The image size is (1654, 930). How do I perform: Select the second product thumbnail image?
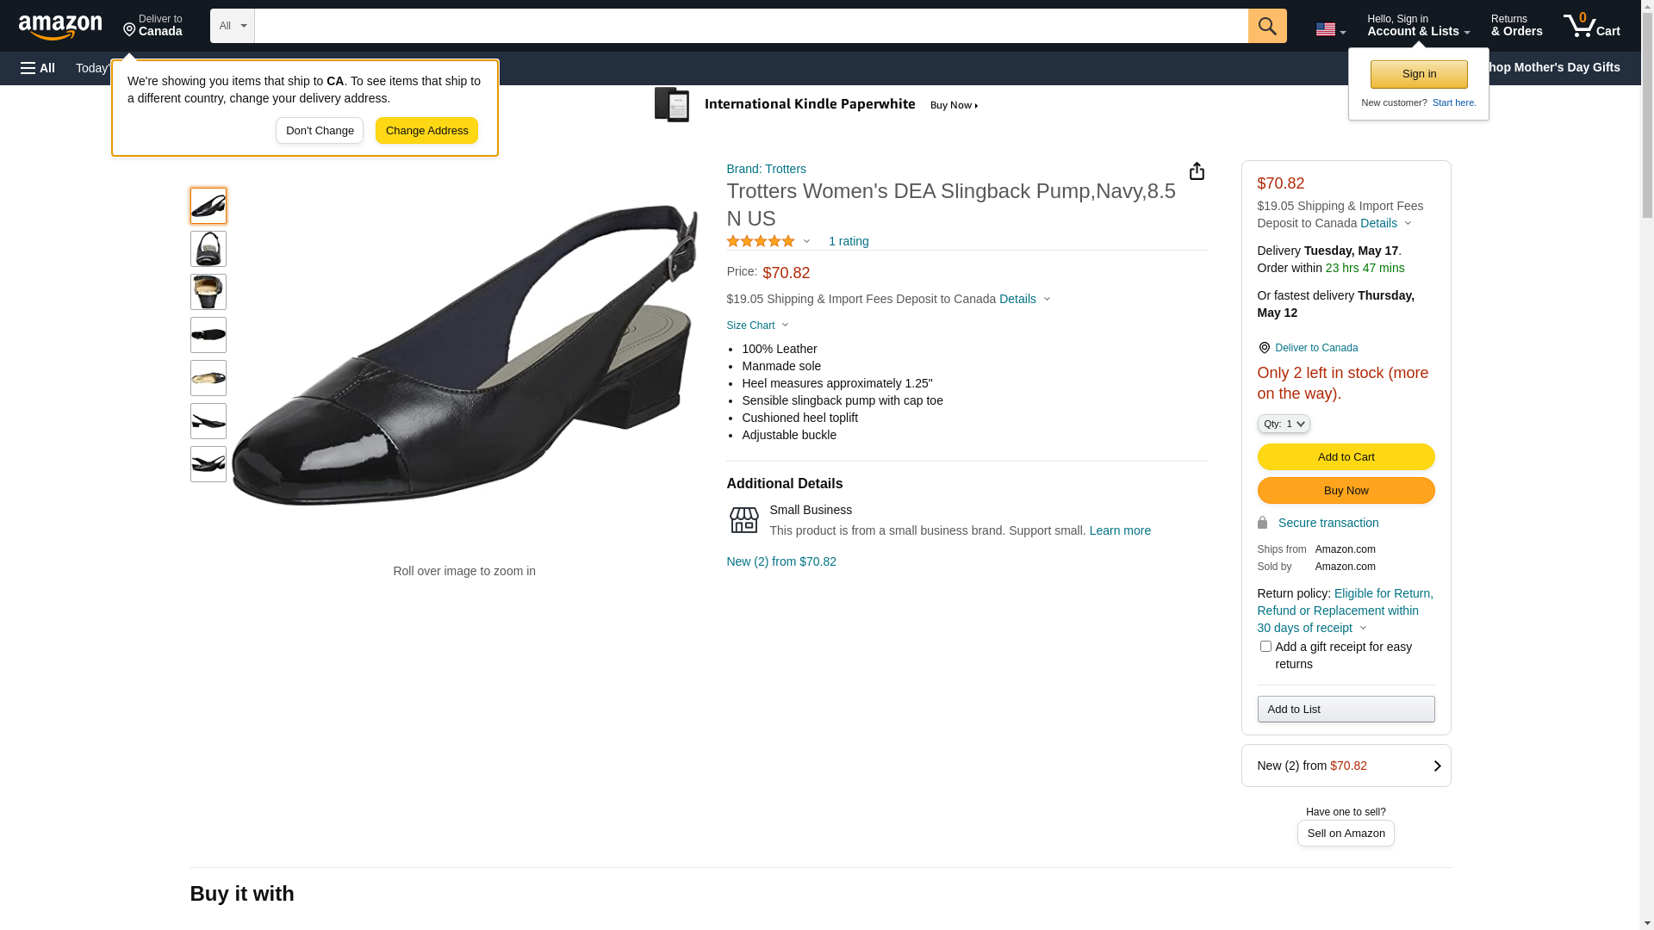208,249
